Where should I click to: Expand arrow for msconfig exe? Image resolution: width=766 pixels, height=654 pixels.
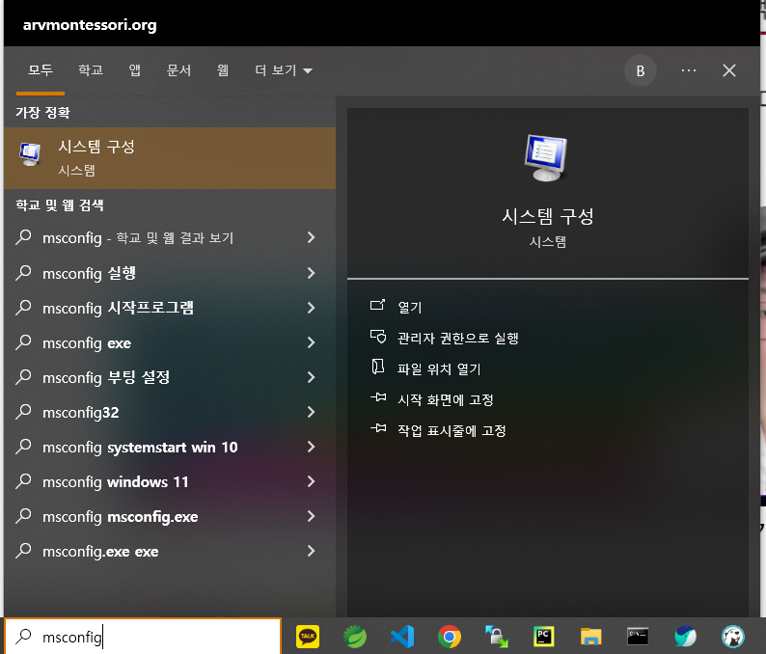point(311,342)
